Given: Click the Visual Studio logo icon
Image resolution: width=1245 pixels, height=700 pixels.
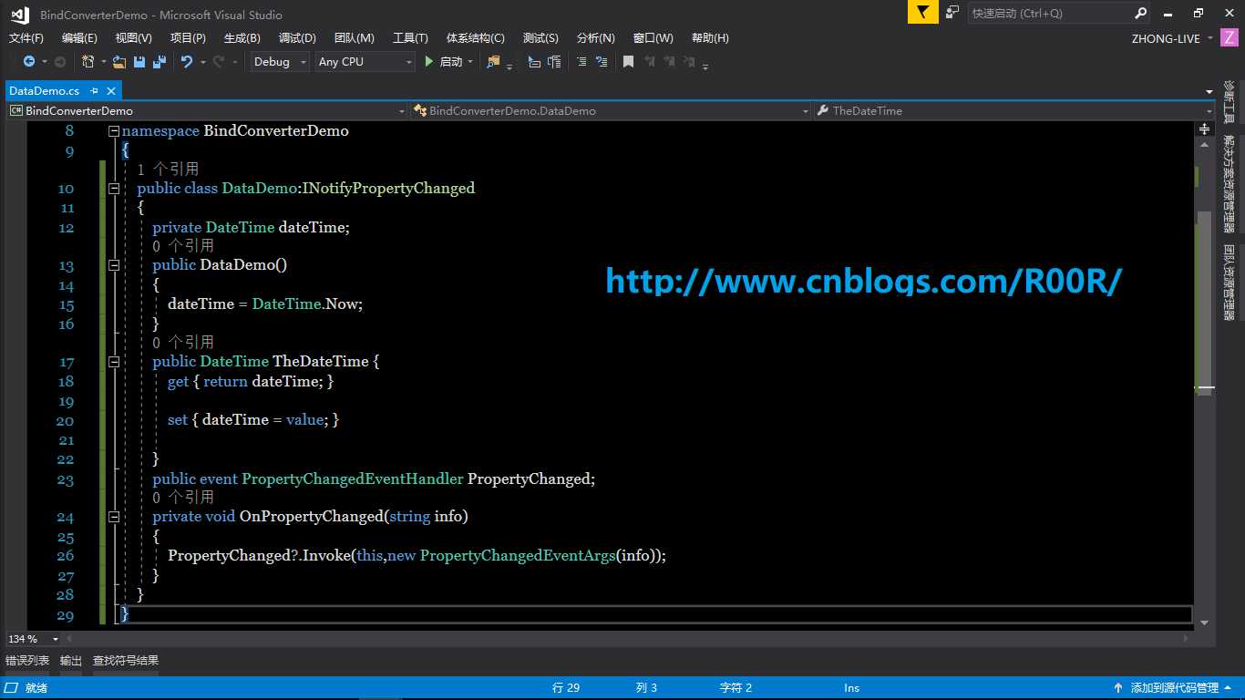Looking at the screenshot, I should [x=19, y=14].
